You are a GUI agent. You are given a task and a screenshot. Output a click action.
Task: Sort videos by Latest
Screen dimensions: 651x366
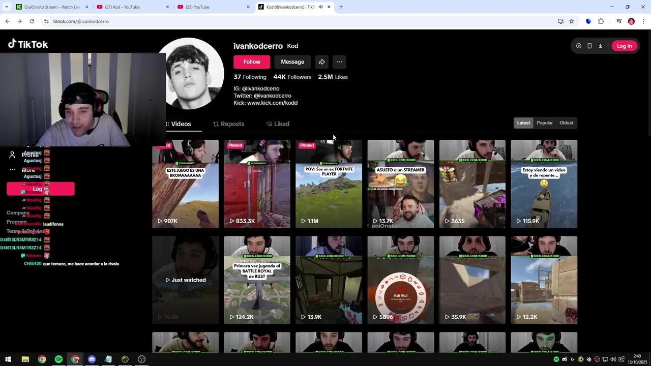523,123
